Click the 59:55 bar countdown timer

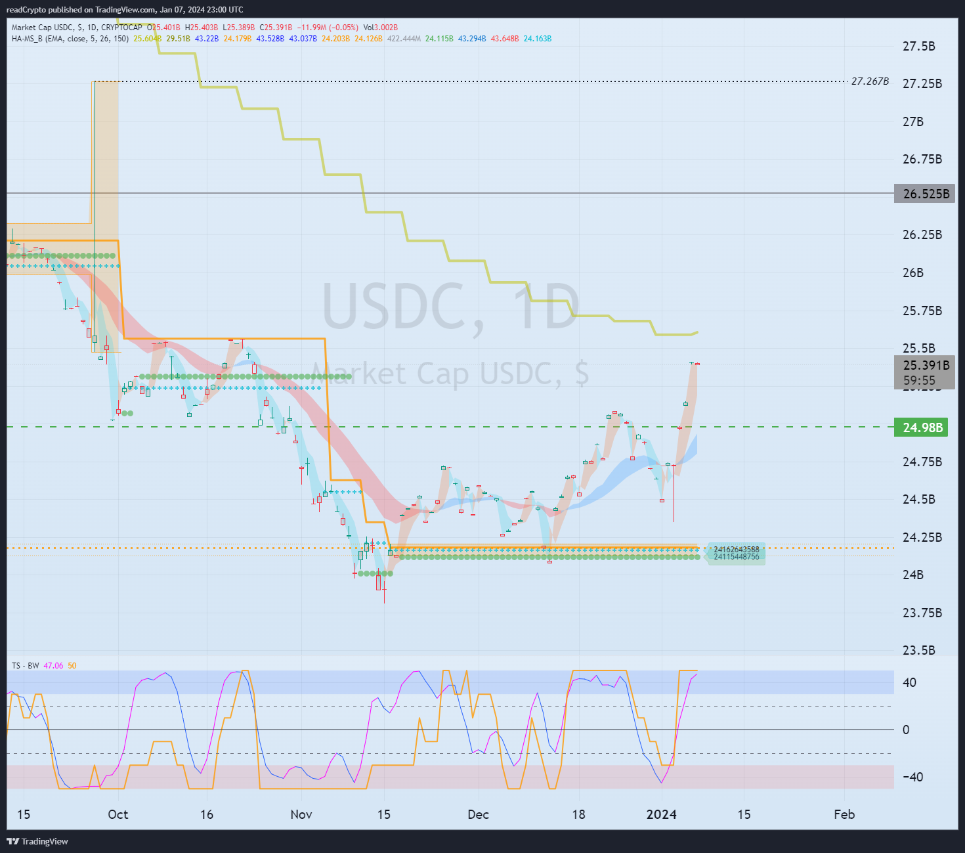point(919,380)
